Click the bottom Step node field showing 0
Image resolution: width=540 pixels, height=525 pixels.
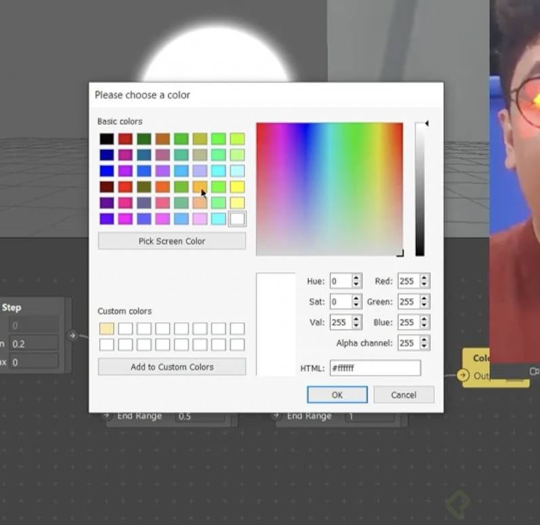[33, 362]
